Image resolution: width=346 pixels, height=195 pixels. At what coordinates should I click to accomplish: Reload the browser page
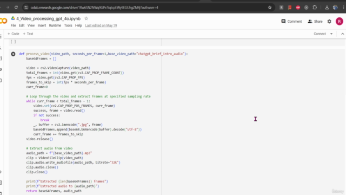pyautogui.click(x=16, y=8)
